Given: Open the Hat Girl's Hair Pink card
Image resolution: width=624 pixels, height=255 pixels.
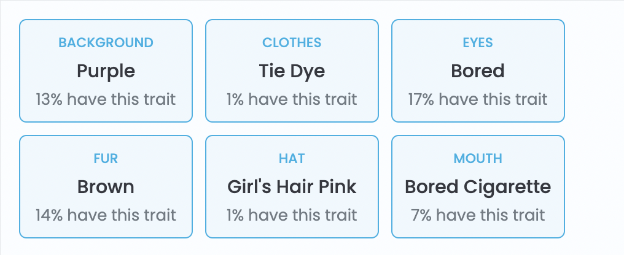Looking at the screenshot, I should [x=292, y=187].
